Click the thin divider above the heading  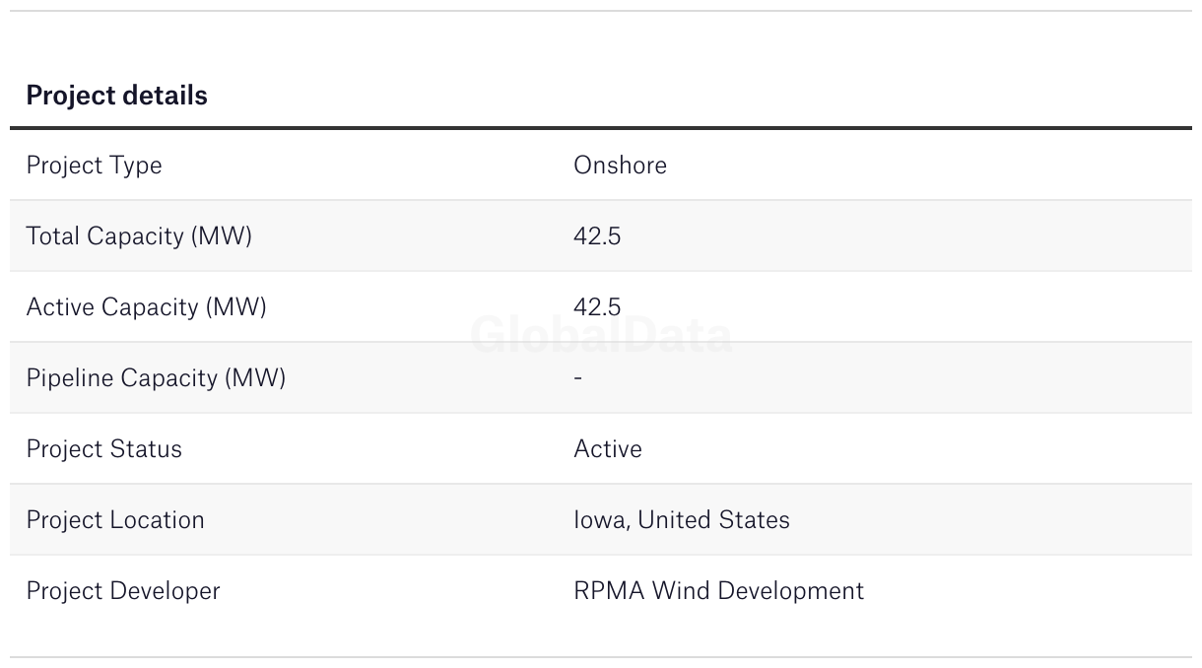[x=601, y=11]
